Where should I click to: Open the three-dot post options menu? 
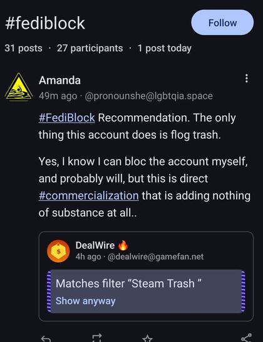pos(247,78)
